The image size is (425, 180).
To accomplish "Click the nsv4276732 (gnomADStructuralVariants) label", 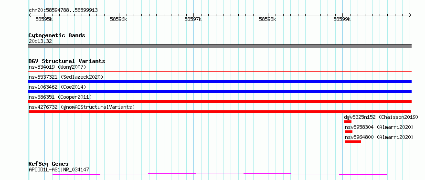I will point(82,107).
